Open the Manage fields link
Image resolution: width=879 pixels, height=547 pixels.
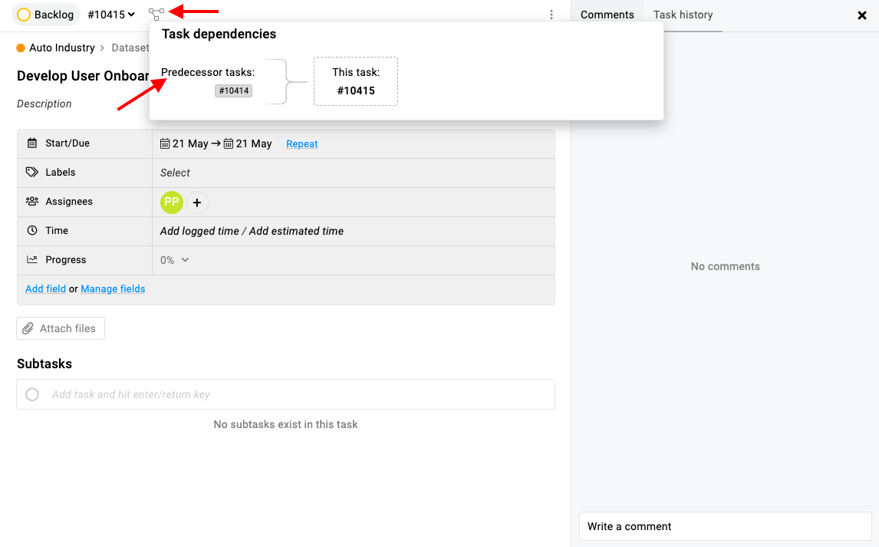pyautogui.click(x=113, y=289)
